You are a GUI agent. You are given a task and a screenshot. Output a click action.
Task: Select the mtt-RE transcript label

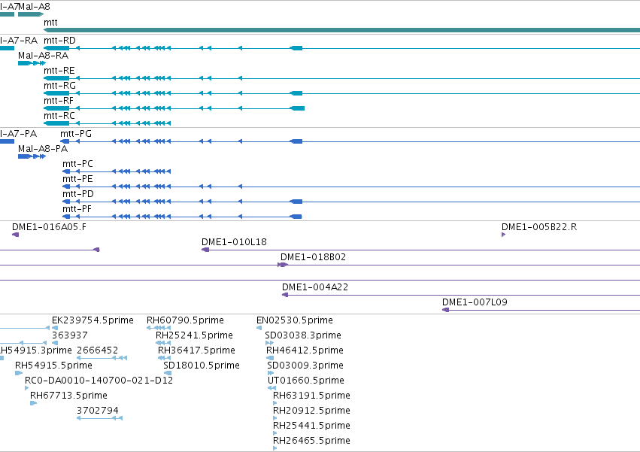59,71
